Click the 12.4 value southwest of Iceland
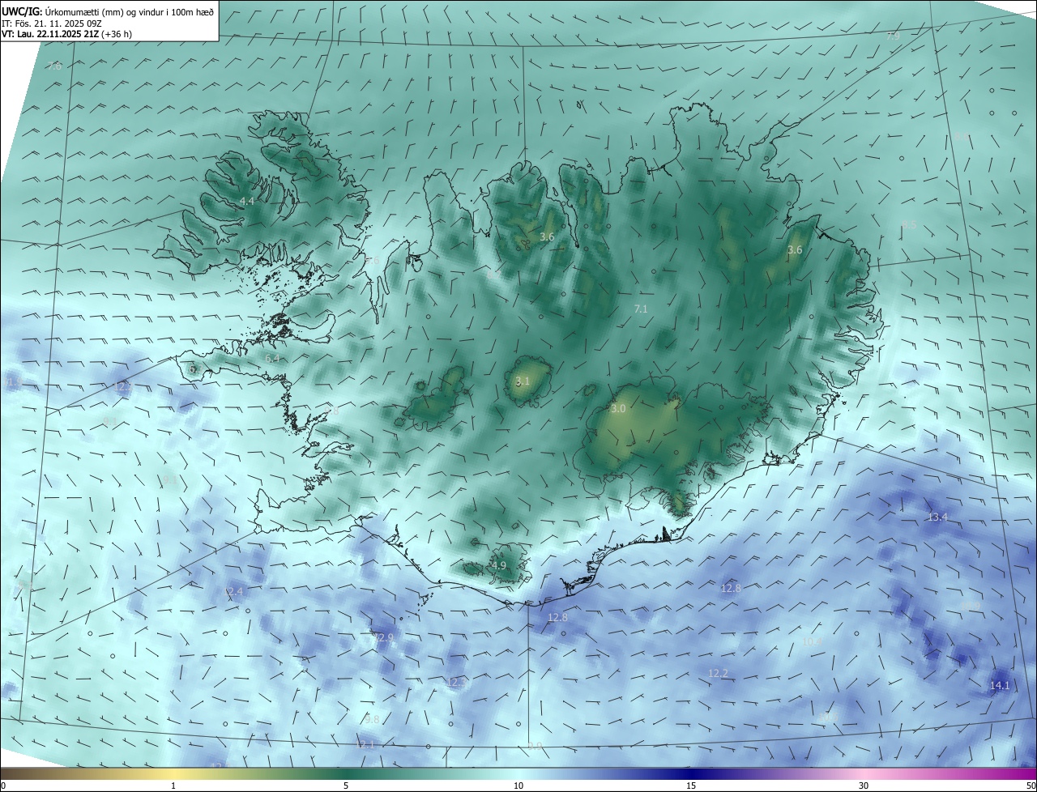This screenshot has width=1037, height=792. tap(233, 592)
